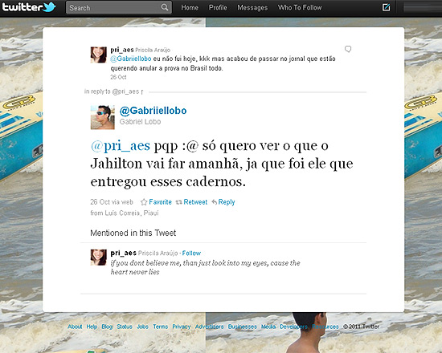Open Status footer link
The image size is (442, 353).
125,327
